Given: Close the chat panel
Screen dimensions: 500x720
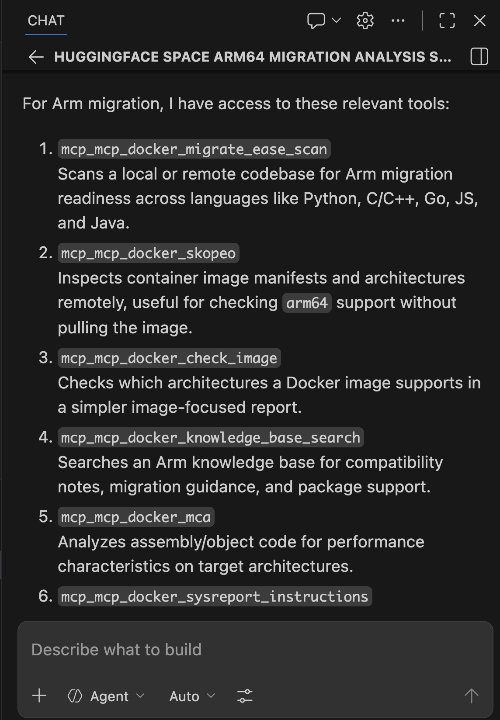Looking at the screenshot, I should (479, 21).
